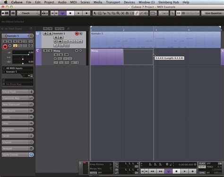
Task: Mute the Moog track
Action: (x=45, y=51)
